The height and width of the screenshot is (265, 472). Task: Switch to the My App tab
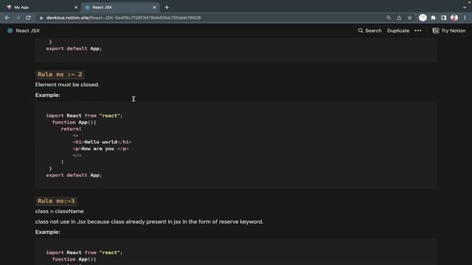42,7
